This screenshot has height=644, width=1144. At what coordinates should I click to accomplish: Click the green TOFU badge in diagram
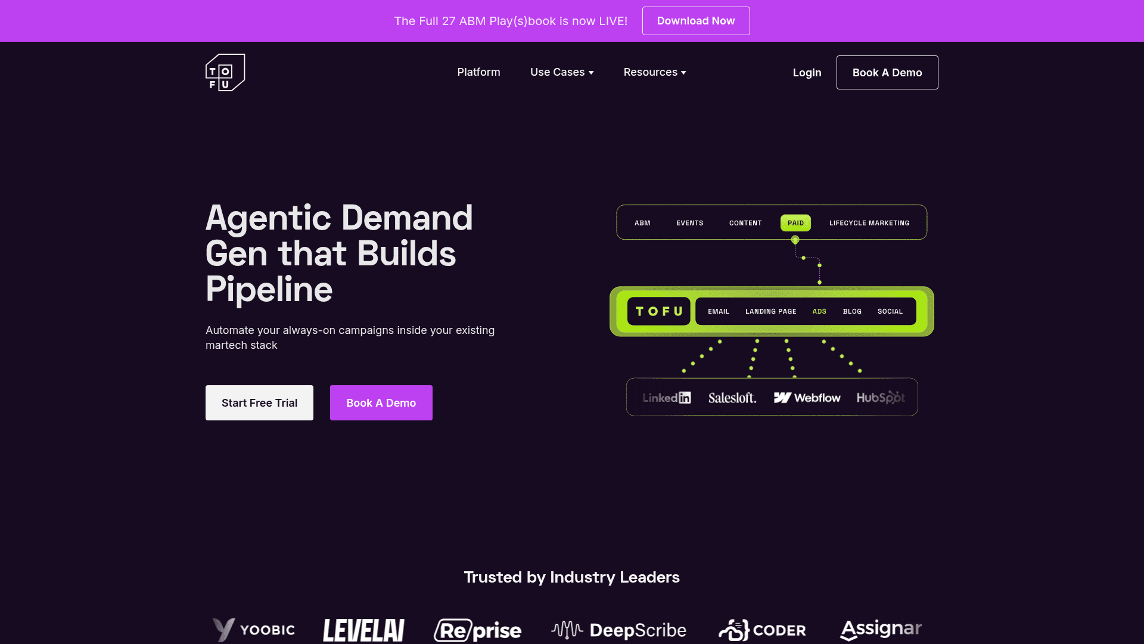tap(658, 311)
